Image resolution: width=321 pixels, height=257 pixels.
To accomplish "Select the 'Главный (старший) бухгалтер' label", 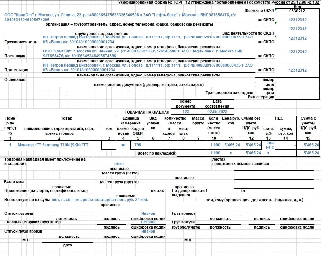I will coord(33,222).
